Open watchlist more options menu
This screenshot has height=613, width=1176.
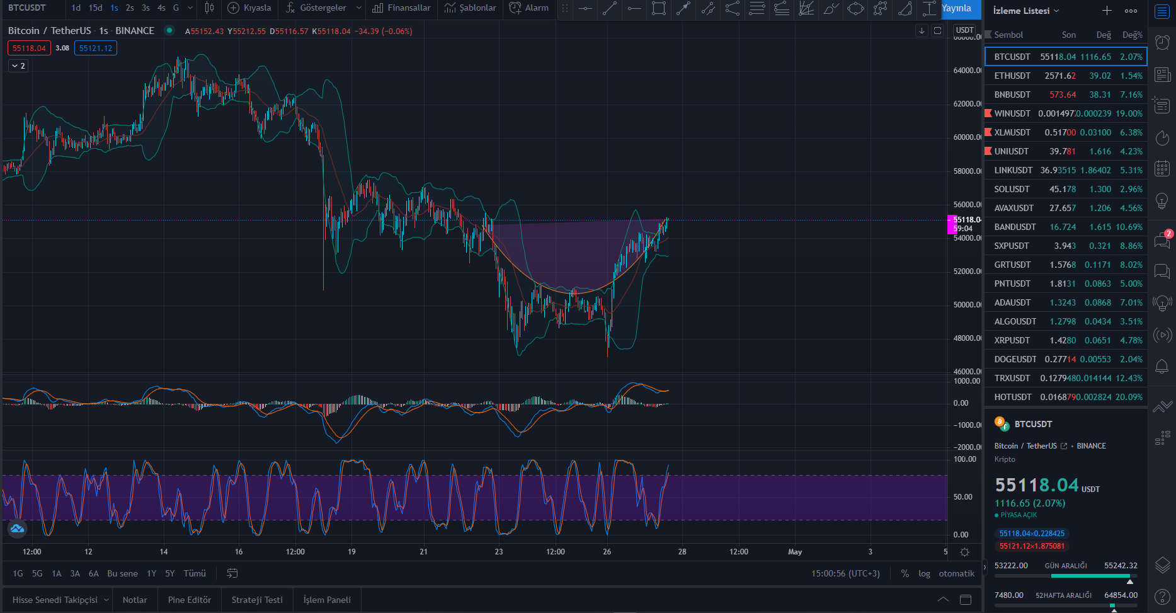pyautogui.click(x=1131, y=11)
